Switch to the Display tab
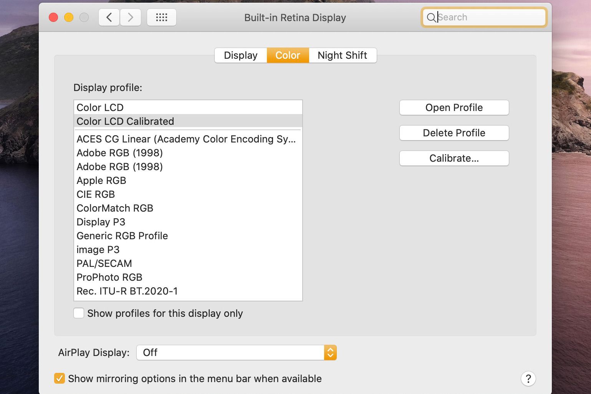The height and width of the screenshot is (394, 591). [x=241, y=55]
